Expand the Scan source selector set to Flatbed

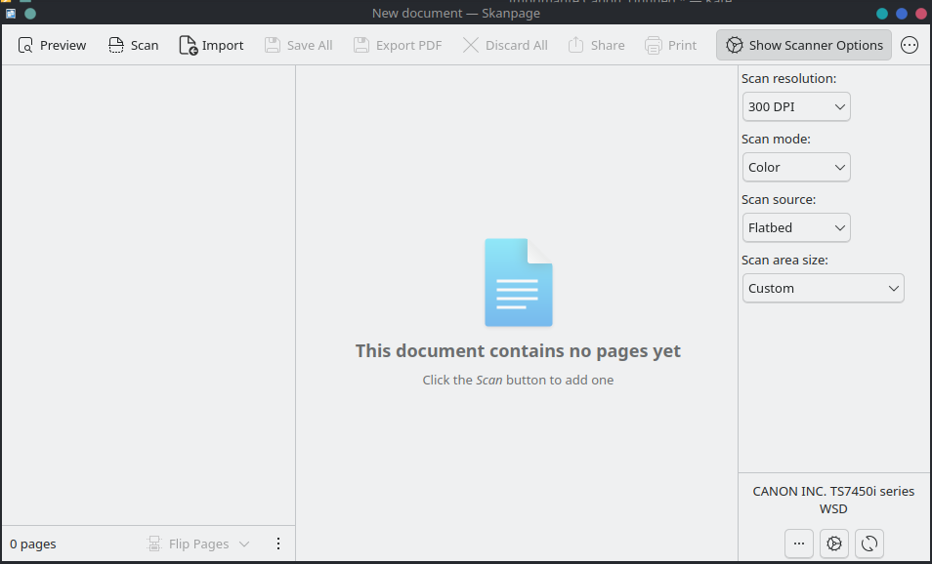coord(795,227)
